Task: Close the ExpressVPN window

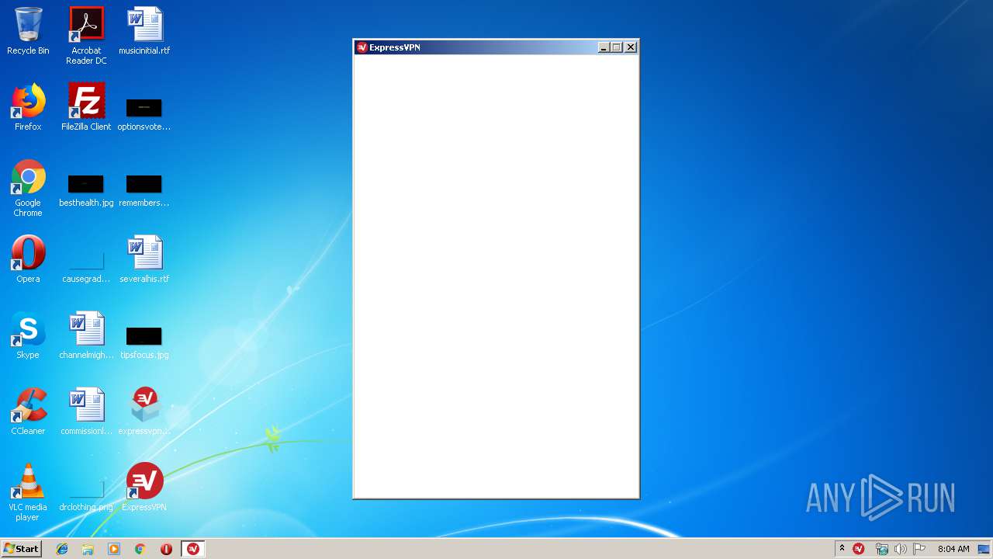Action: (x=631, y=47)
